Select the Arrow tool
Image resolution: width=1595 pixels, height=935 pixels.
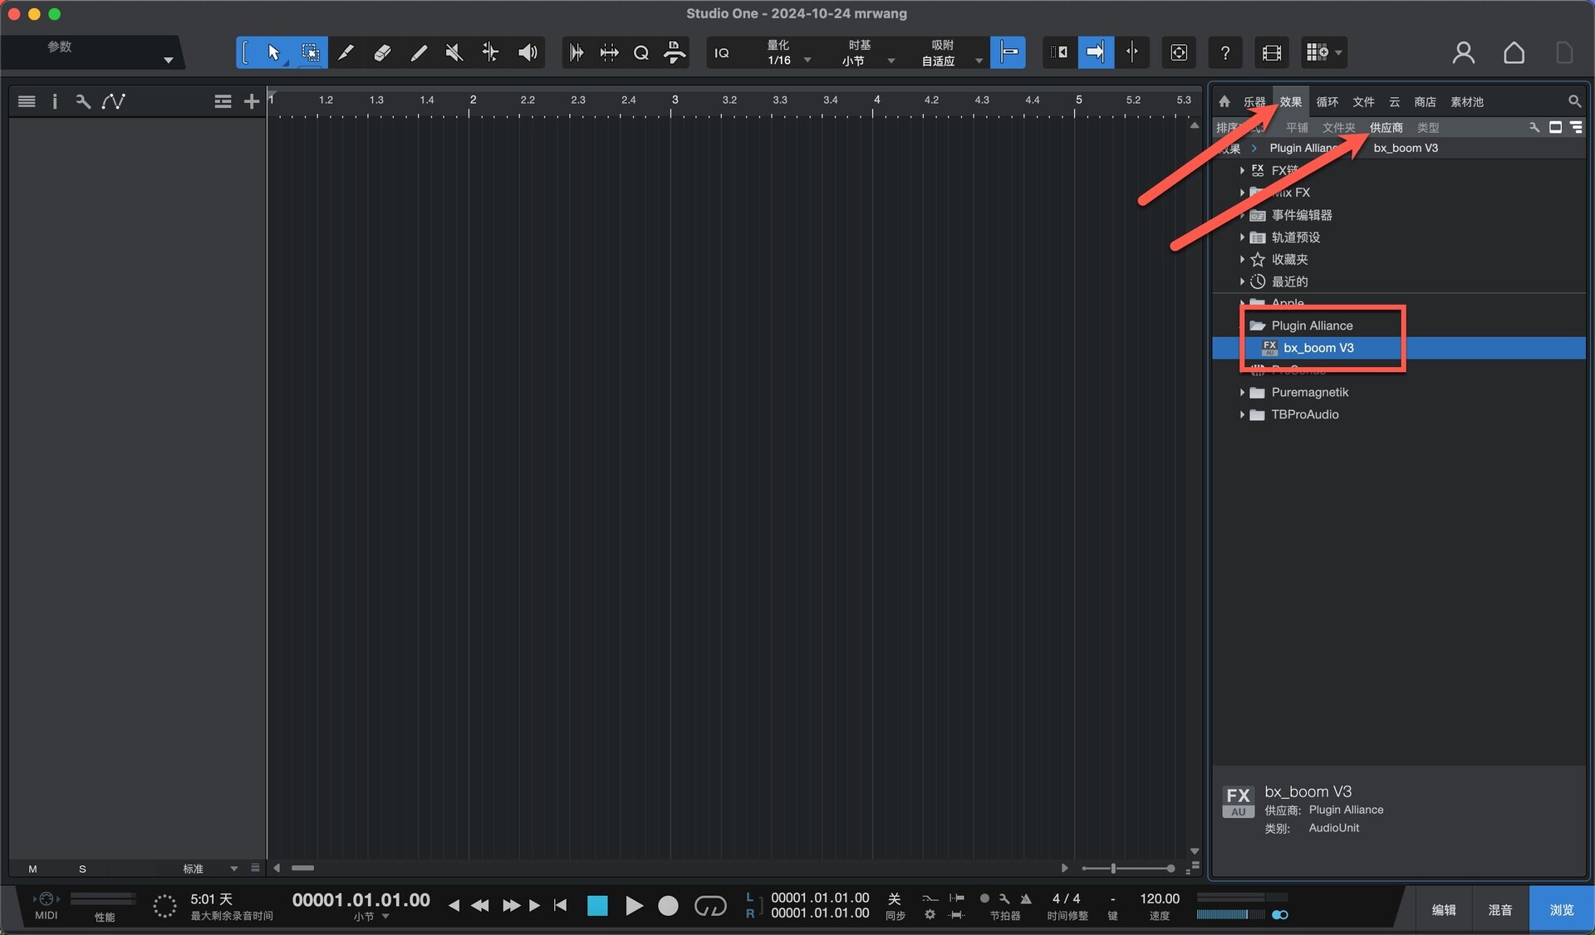(273, 52)
